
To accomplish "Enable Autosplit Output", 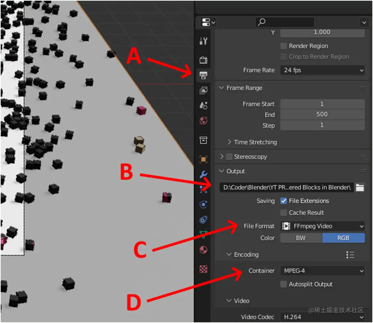I will pyautogui.click(x=283, y=284).
